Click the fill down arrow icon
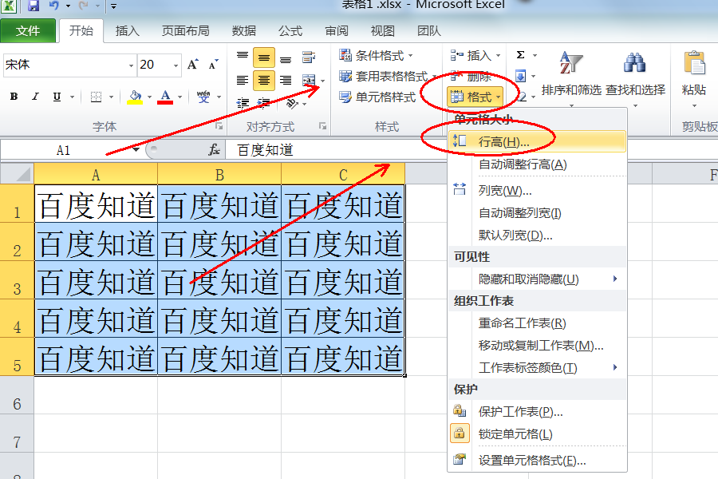Image resolution: width=718 pixels, height=479 pixels. tap(520, 76)
